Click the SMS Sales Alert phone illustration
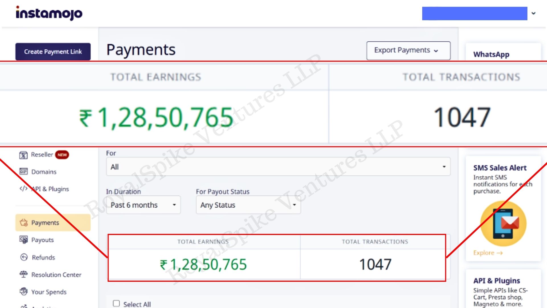Viewport: 547px width, 308px height. click(x=503, y=224)
